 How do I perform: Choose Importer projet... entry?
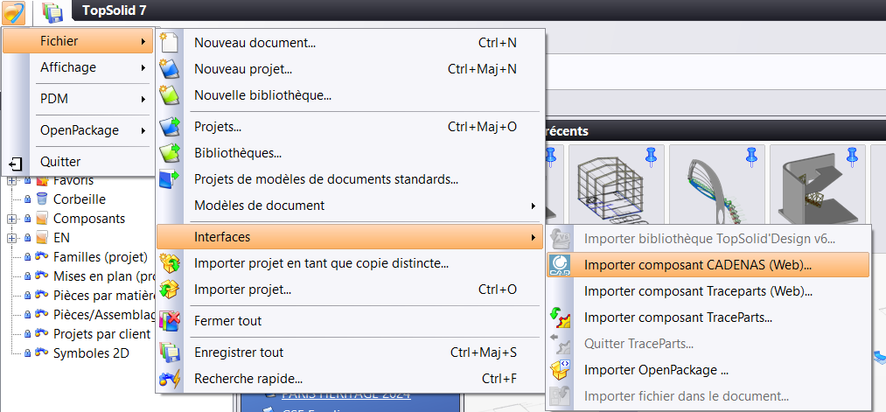(350, 290)
